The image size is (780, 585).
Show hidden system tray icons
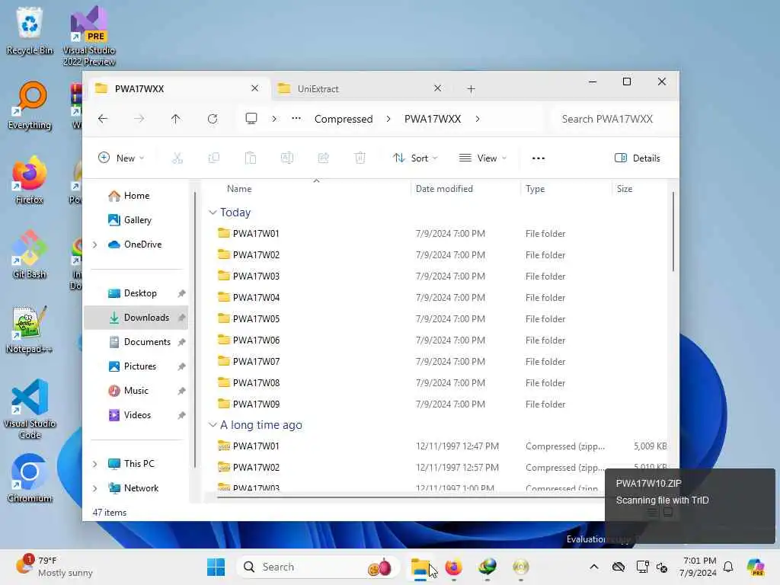pos(594,567)
